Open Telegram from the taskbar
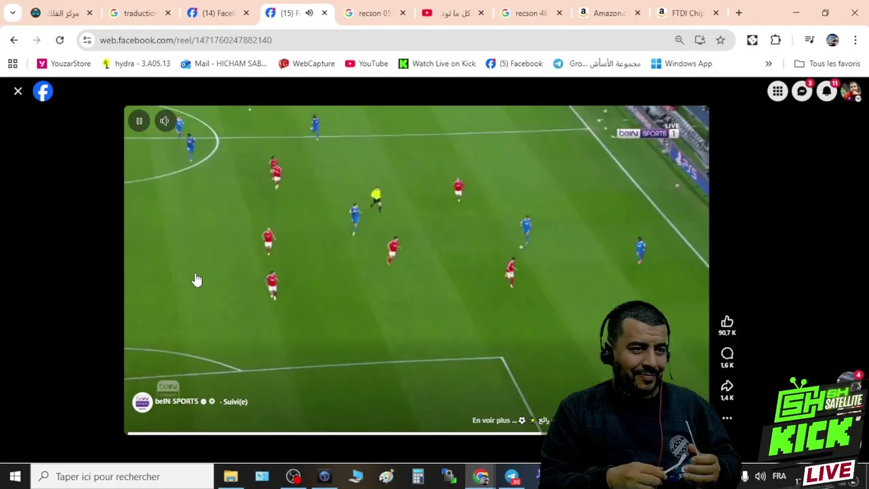 [512, 477]
